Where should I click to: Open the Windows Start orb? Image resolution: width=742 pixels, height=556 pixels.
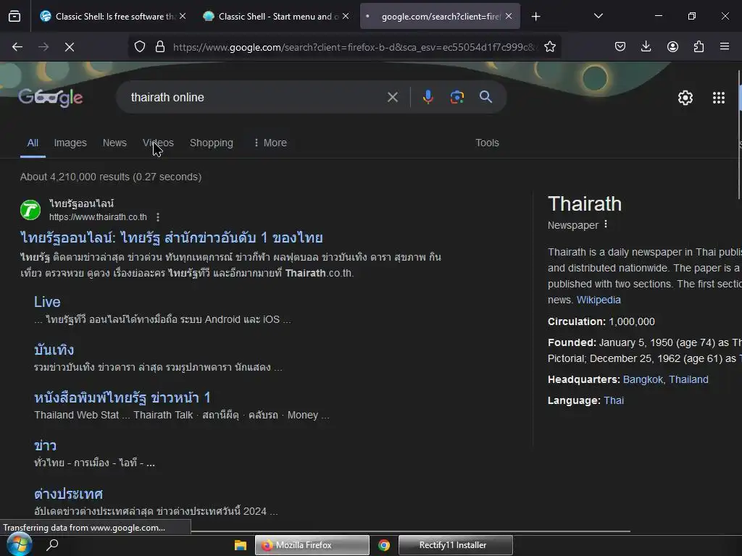pos(19,544)
